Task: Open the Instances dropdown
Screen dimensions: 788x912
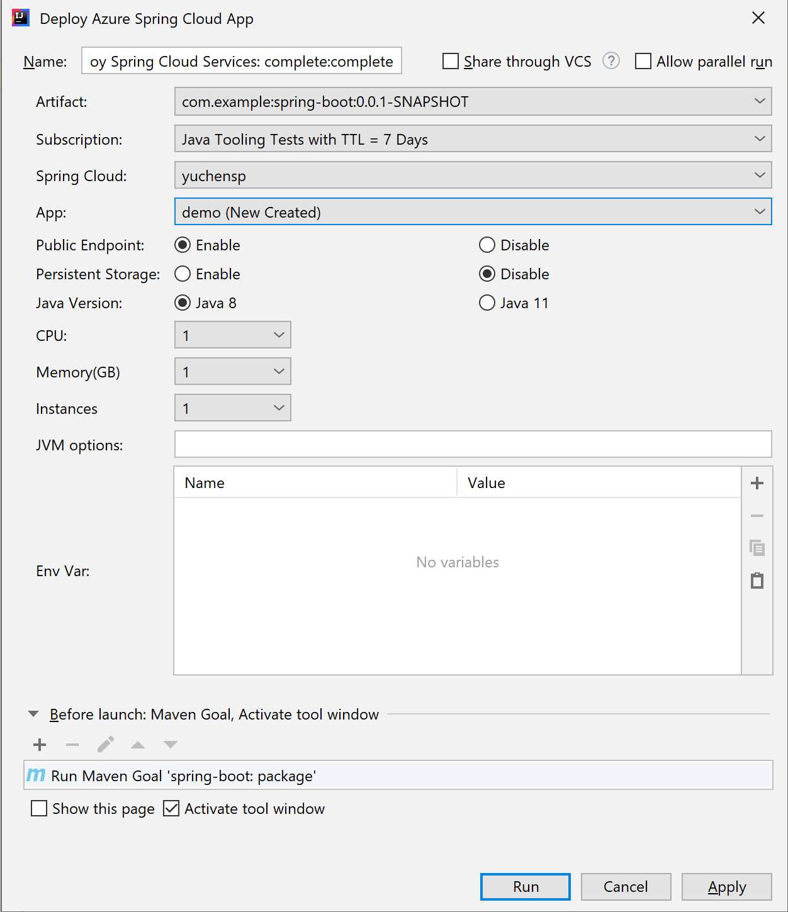Action: point(233,408)
